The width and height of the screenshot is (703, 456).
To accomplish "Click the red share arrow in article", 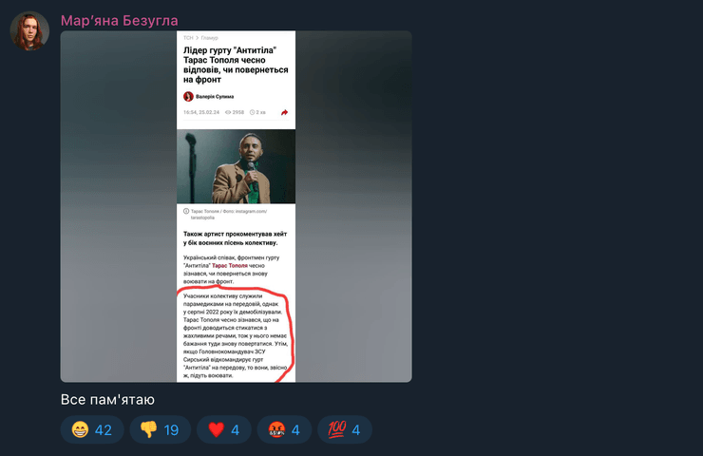I will click(x=284, y=112).
